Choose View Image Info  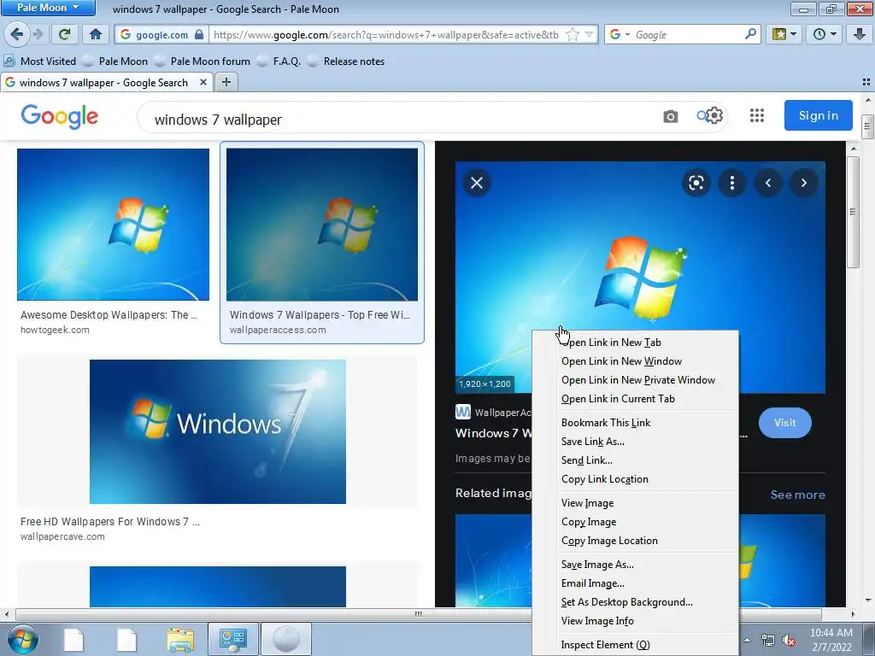point(635,621)
